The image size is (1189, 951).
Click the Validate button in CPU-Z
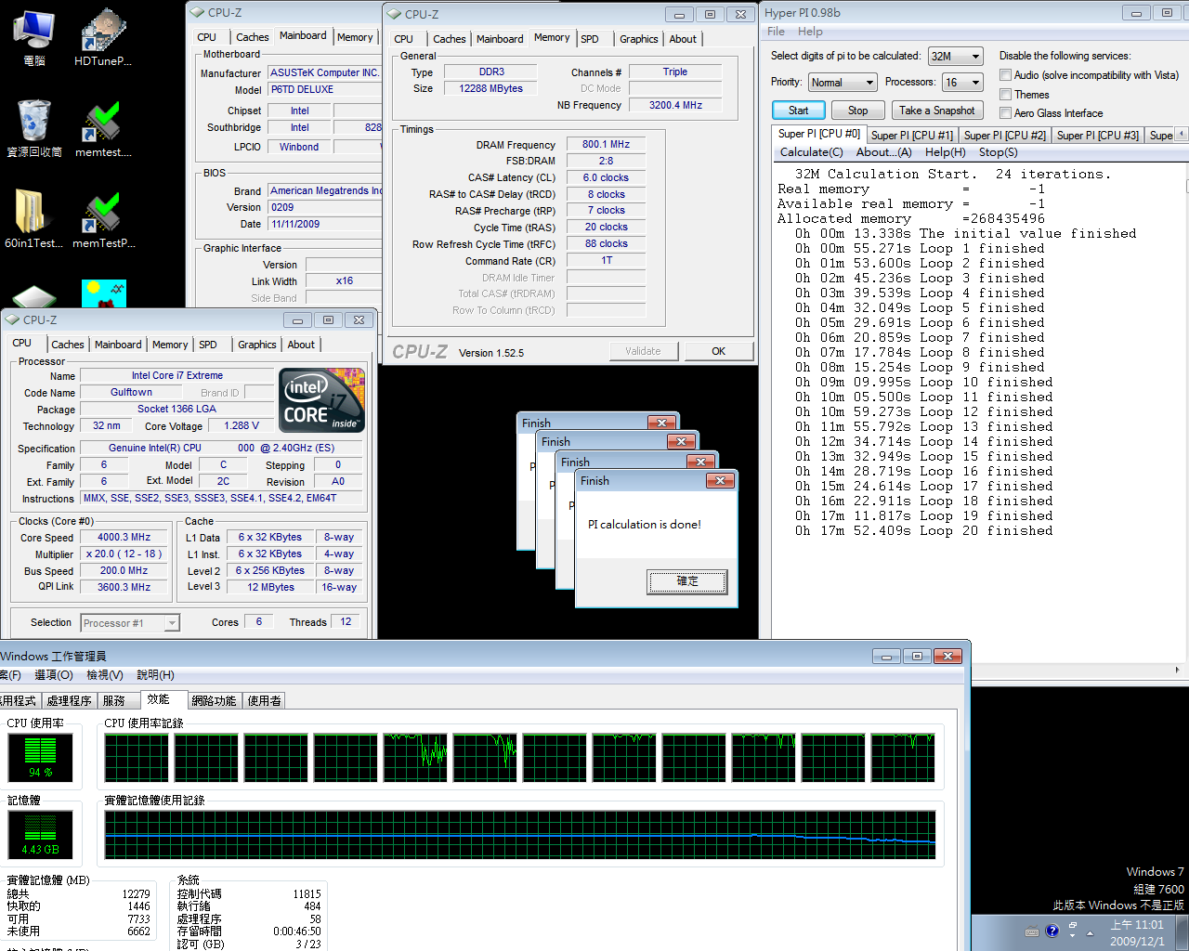coord(643,351)
